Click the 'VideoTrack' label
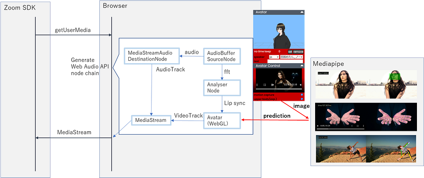 tap(188, 115)
